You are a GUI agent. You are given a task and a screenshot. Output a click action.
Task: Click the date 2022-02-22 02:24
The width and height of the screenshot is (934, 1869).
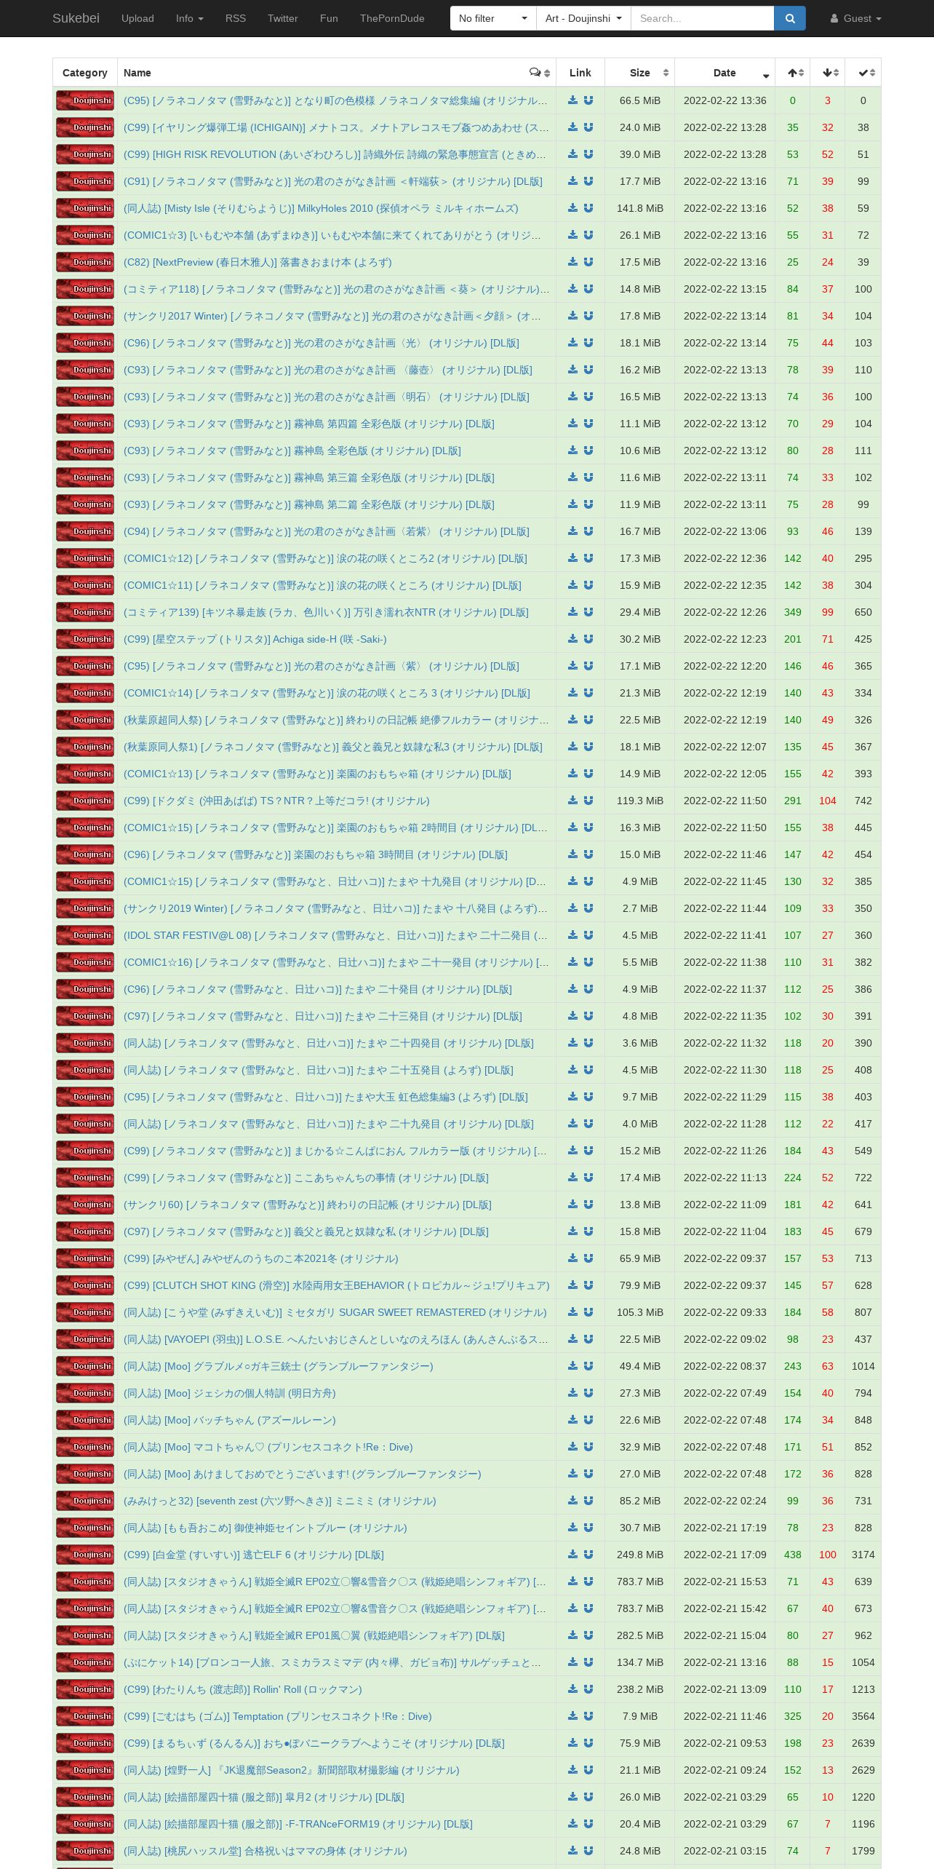[x=725, y=1501]
